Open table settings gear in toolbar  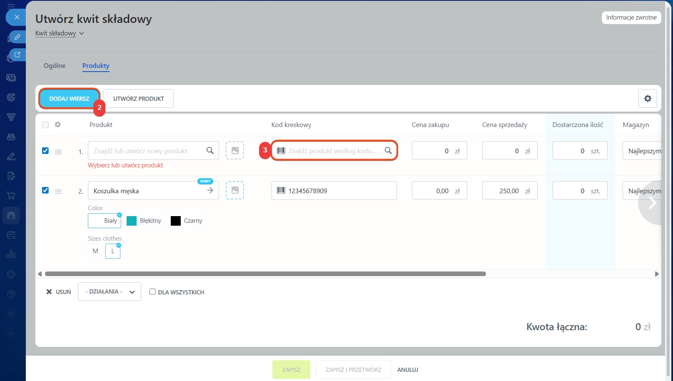648,99
